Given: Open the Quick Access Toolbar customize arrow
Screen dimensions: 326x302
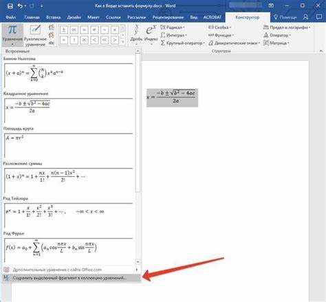Looking at the screenshot, I should (41, 6).
